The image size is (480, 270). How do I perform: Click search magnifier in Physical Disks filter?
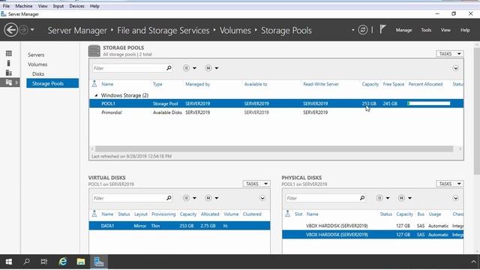coord(362,198)
